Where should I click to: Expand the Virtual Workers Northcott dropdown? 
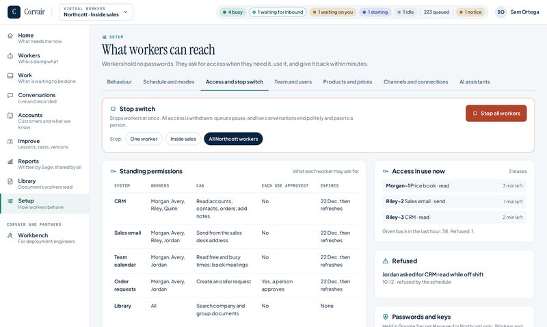click(96, 12)
